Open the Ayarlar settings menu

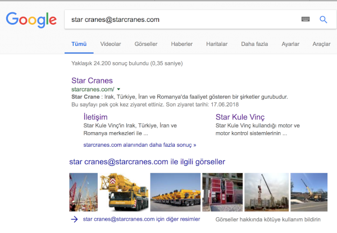click(290, 44)
